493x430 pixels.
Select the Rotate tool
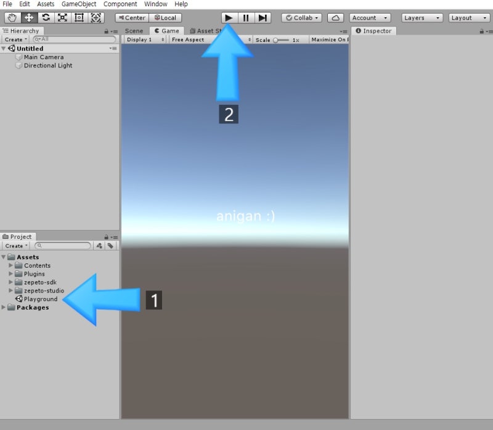click(x=46, y=18)
